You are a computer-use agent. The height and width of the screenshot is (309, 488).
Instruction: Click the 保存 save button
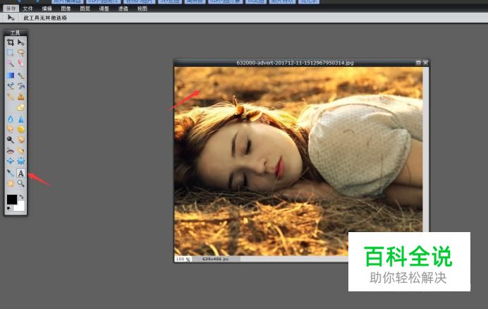point(11,8)
